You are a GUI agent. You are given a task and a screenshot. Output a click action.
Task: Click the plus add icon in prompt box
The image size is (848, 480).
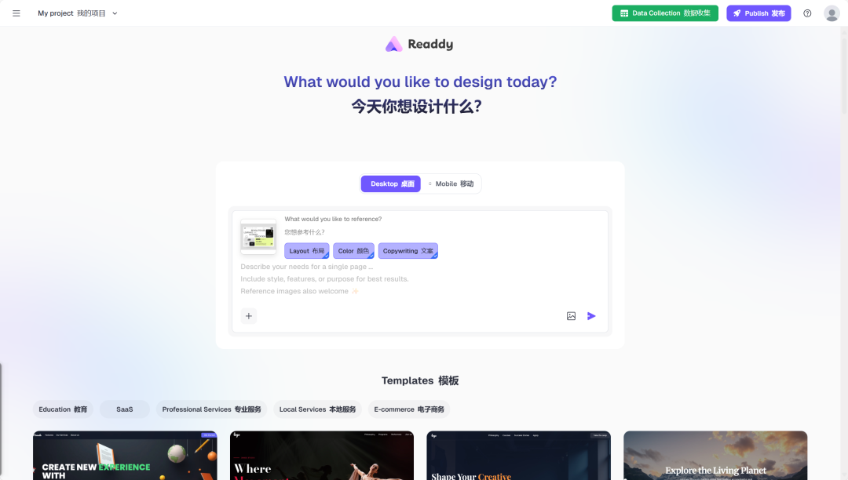(249, 316)
